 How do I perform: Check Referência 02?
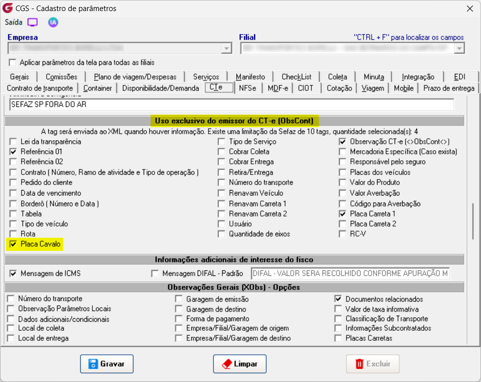click(13, 162)
